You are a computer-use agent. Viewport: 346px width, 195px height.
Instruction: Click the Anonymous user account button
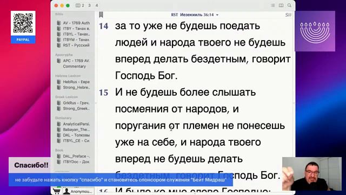pyautogui.click(x=78, y=191)
